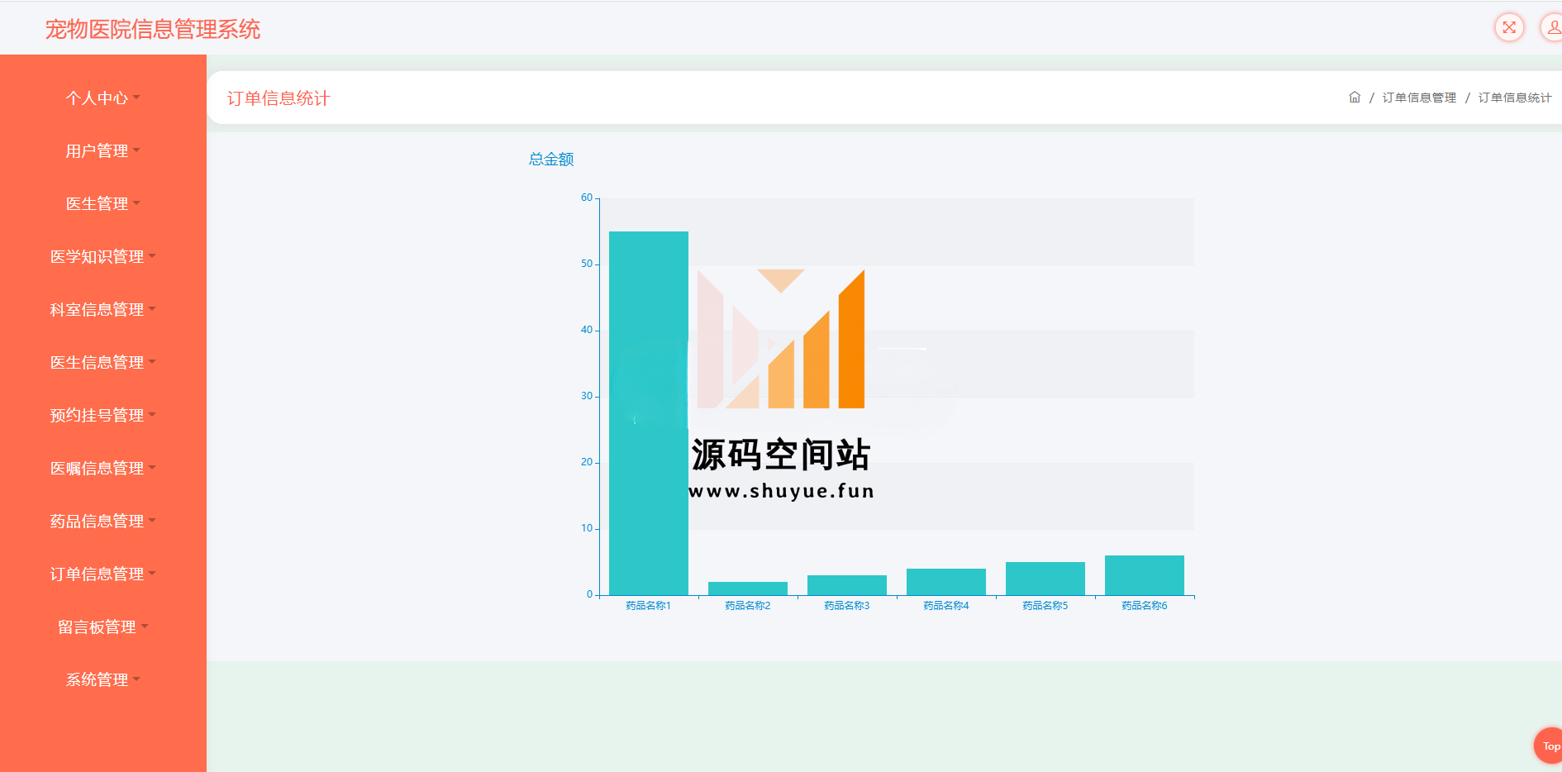The image size is (1562, 772).
Task: Open the 科室信息管理 menu
Action: coord(103,309)
